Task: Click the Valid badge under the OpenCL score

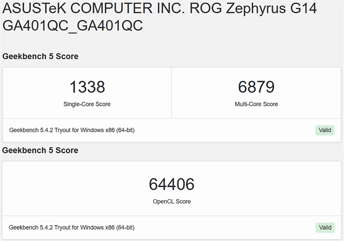Action: point(325,227)
